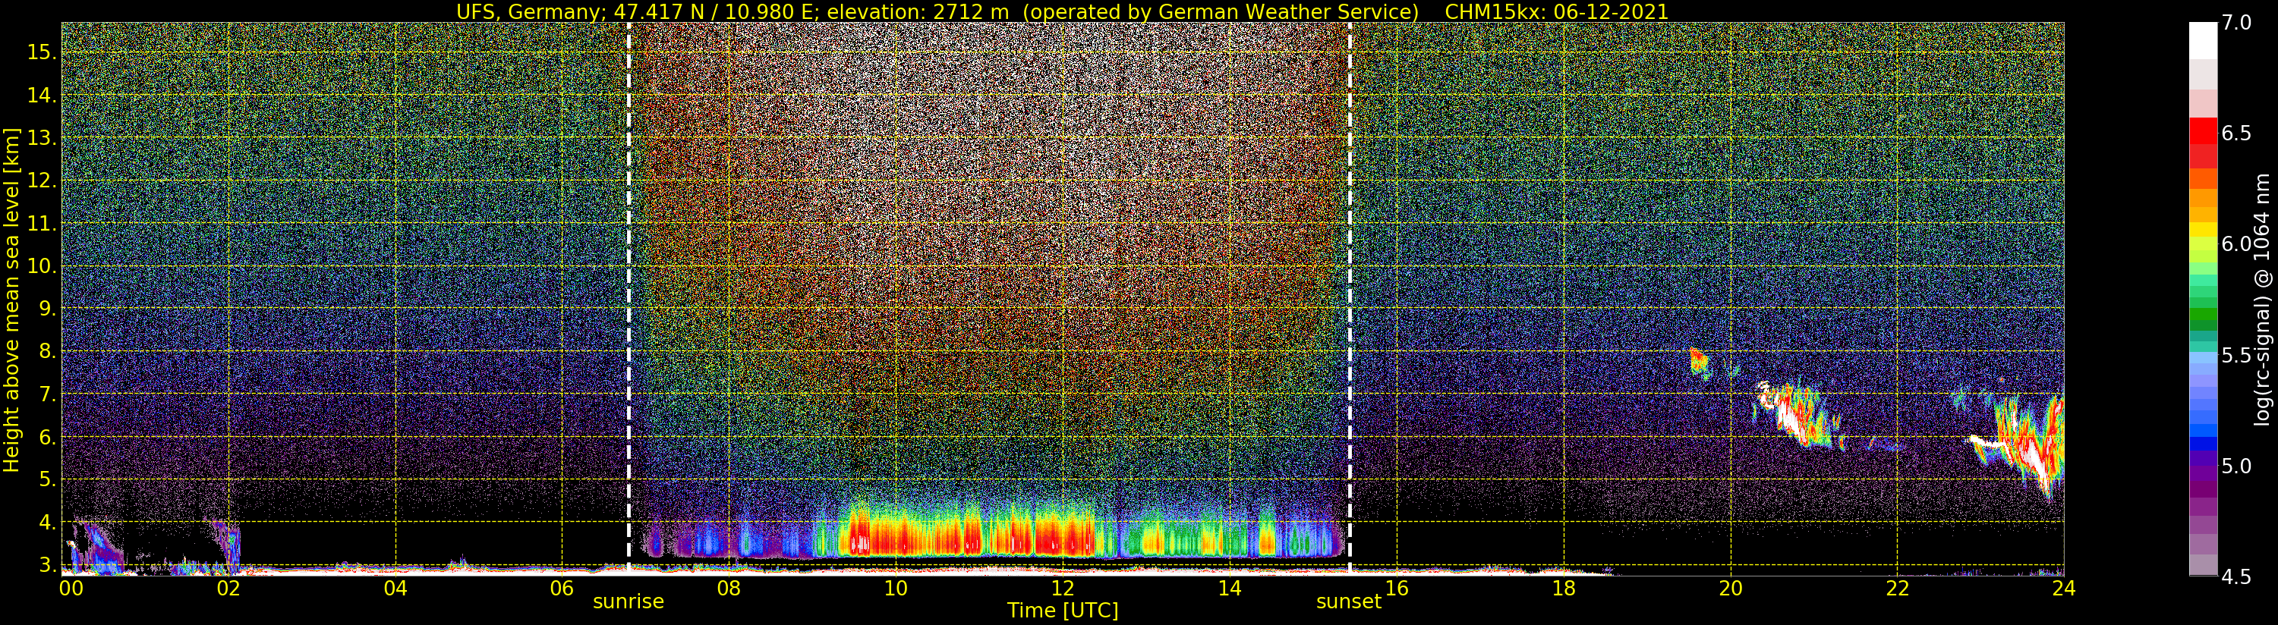2278x625 pixels.
Task: Pick the red band of the colorbar
Action: 2202,133
